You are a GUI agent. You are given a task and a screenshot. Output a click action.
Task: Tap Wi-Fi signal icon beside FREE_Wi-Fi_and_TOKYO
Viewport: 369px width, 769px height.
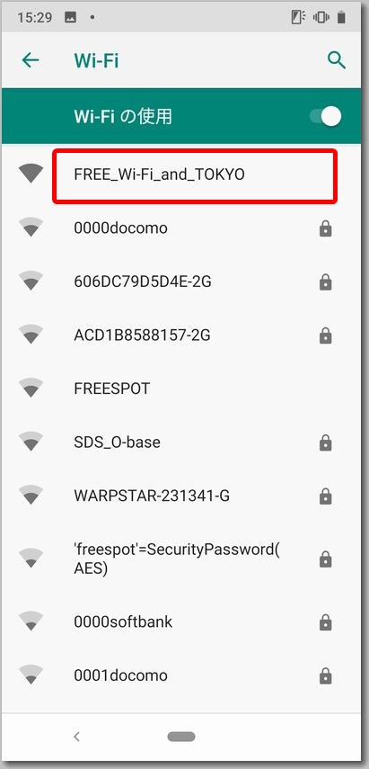pyautogui.click(x=31, y=174)
